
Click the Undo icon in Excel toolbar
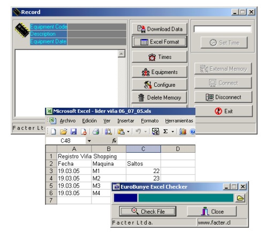coord(138,132)
